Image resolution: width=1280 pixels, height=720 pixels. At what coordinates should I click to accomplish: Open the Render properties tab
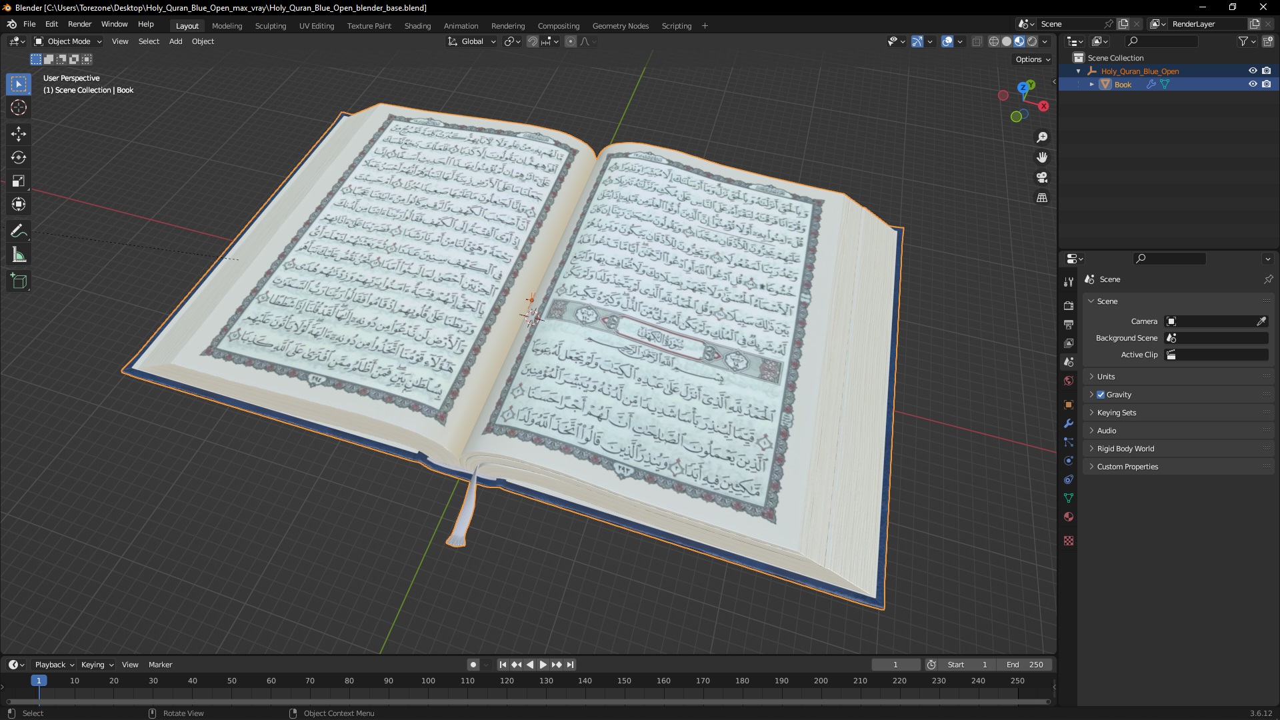1069,305
